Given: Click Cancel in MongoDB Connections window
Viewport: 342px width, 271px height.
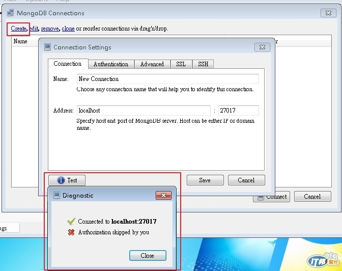Looking at the screenshot, I should (312, 197).
